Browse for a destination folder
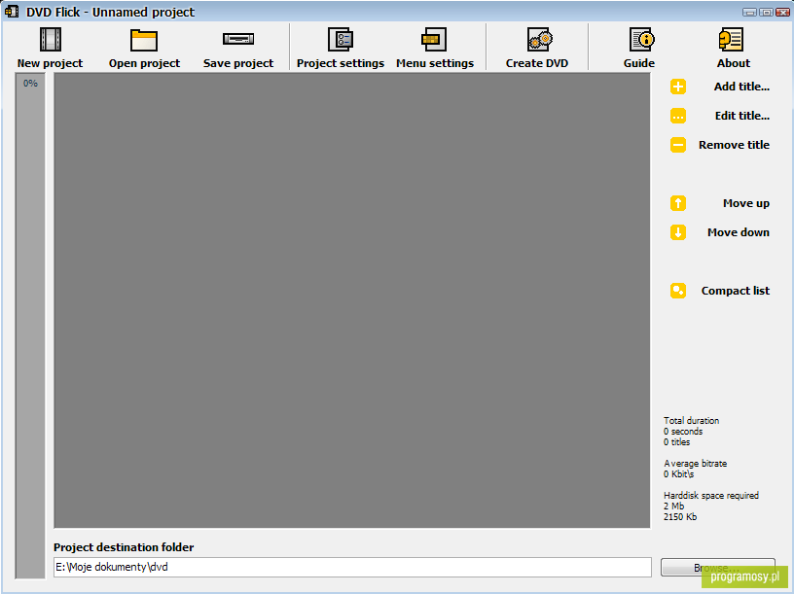794x594 pixels. (717, 568)
